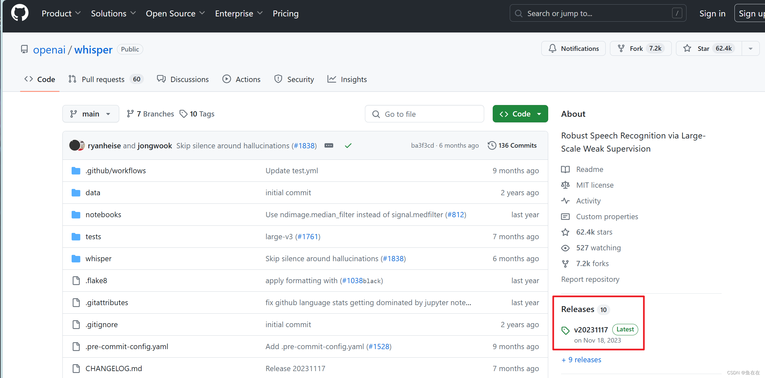Screen dimensions: 765x378
Task: Open the Release 20231117 commit message
Action: click(x=295, y=368)
